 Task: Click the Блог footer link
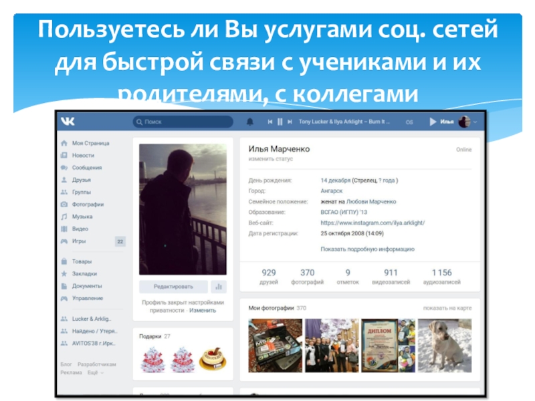pyautogui.click(x=66, y=364)
